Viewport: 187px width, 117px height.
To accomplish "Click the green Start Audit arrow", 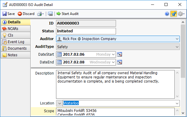I will tap(58, 14).
